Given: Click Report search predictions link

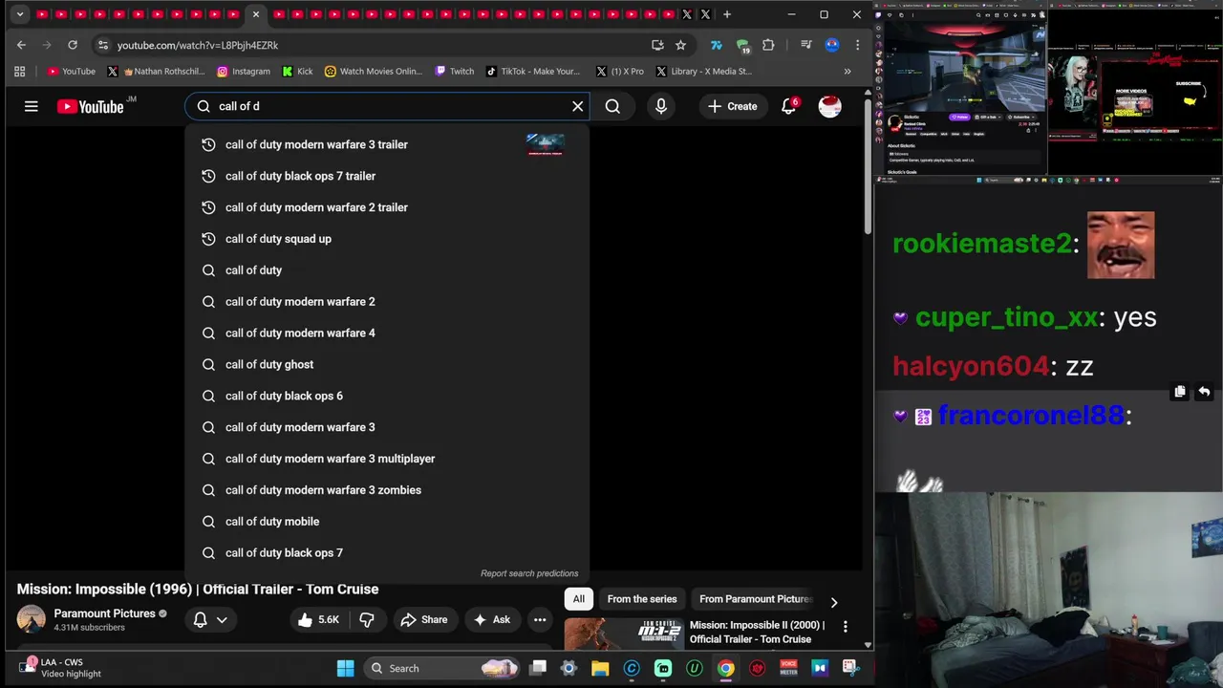Looking at the screenshot, I should (x=529, y=573).
